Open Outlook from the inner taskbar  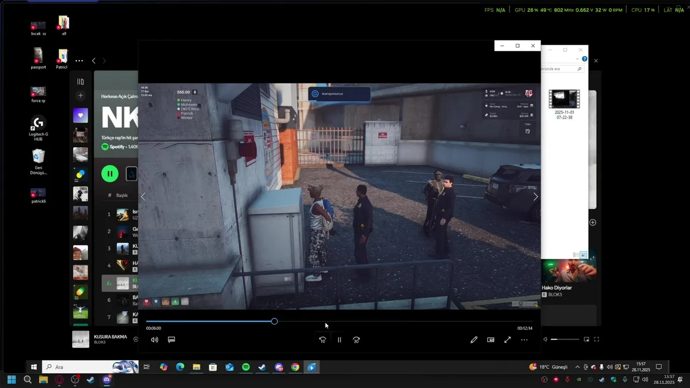(x=229, y=367)
